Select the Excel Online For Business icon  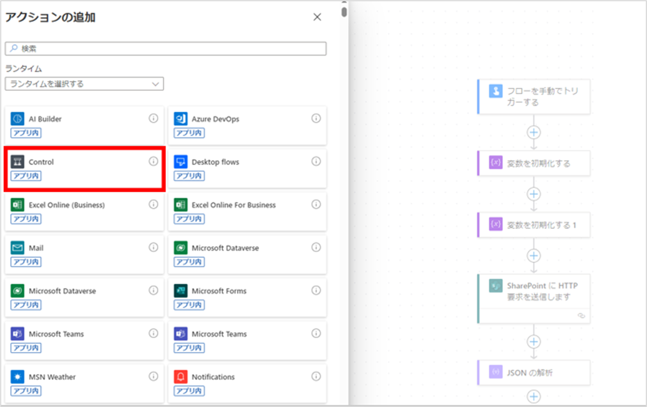click(x=181, y=205)
